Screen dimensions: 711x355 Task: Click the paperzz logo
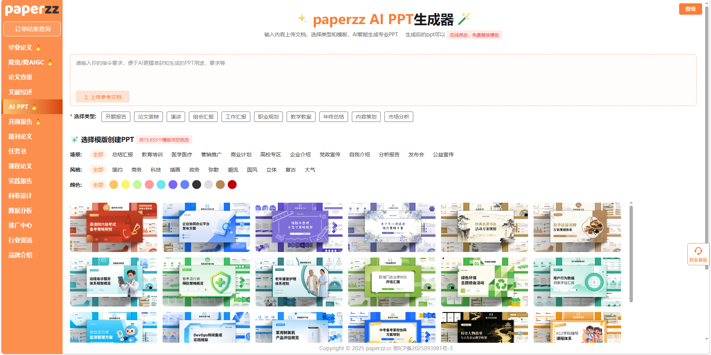pyautogui.click(x=32, y=10)
